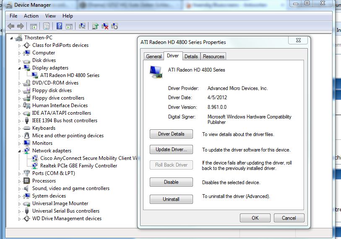The width and height of the screenshot is (341, 239).
Task: Show/hide console tree toolbar icon
Action: [34, 26]
